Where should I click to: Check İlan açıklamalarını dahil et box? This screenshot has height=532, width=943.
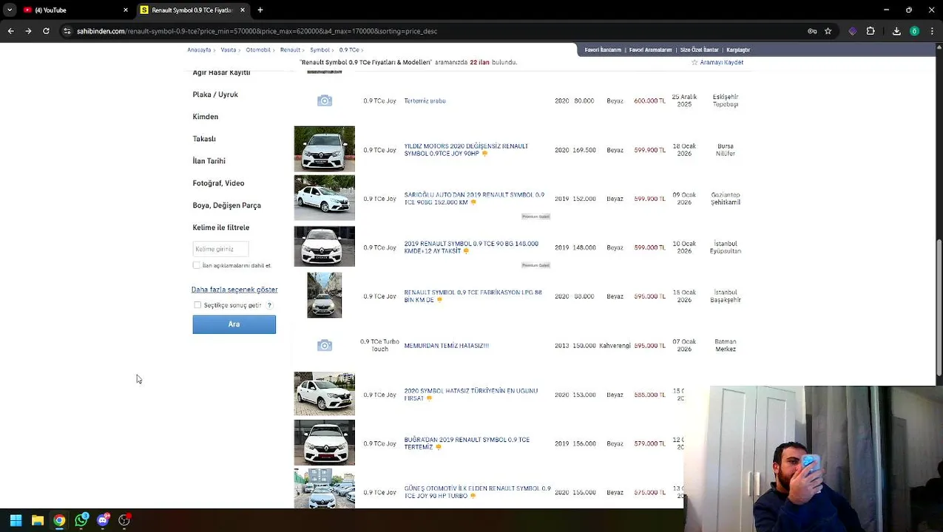tap(197, 265)
